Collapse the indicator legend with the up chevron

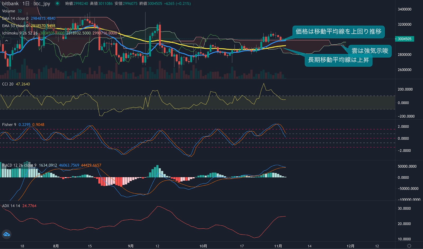tap(6, 40)
